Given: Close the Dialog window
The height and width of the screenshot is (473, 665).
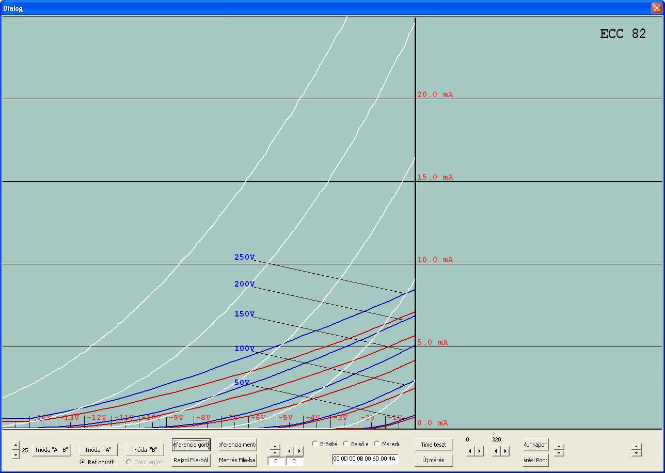Looking at the screenshot, I should coord(656,8).
